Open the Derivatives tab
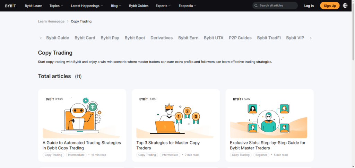355x168 pixels. tap(162, 38)
